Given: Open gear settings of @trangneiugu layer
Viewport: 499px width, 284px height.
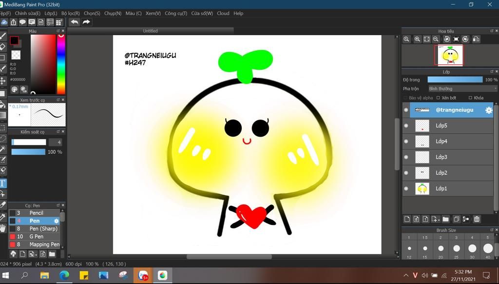Looking at the screenshot, I should (x=489, y=110).
